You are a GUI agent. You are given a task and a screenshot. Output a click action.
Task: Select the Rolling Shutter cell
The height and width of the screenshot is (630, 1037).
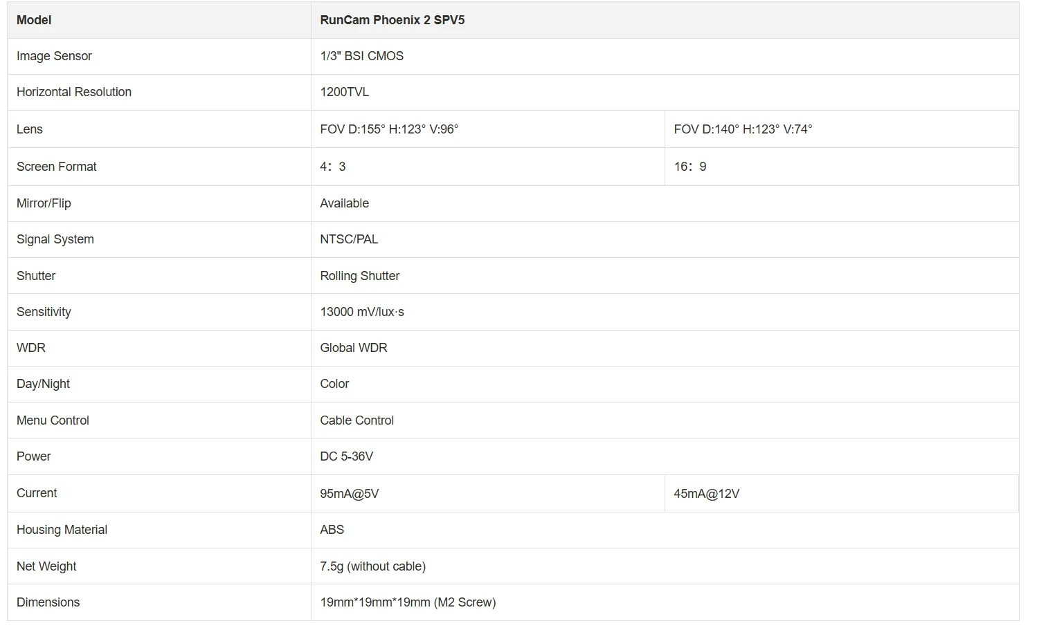pyautogui.click(x=665, y=276)
